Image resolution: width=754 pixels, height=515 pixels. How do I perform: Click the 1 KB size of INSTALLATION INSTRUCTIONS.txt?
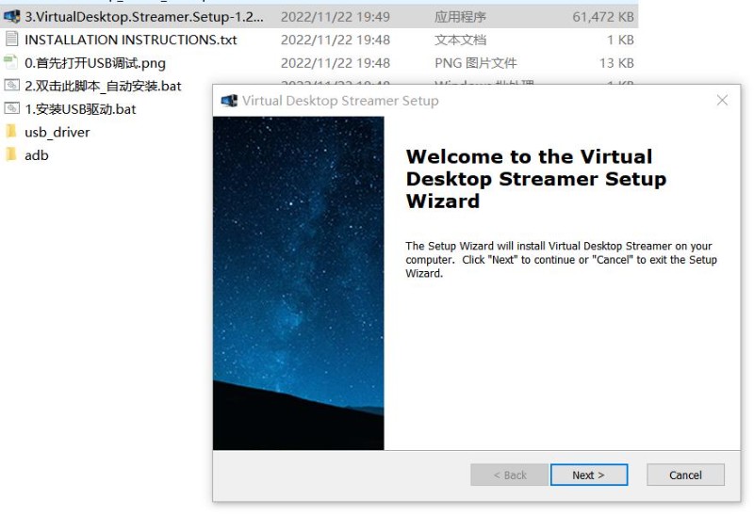click(620, 40)
